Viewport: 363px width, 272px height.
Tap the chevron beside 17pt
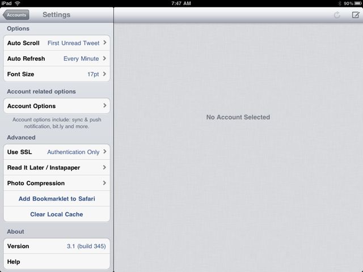click(x=104, y=74)
